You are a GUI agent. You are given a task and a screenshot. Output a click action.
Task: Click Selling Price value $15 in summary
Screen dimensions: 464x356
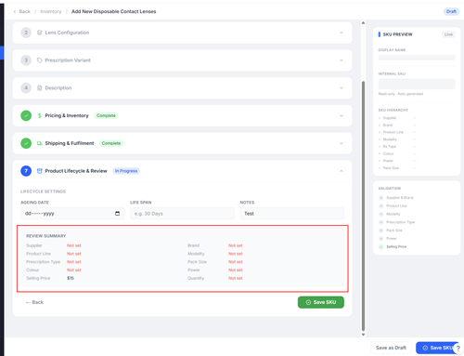71,278
